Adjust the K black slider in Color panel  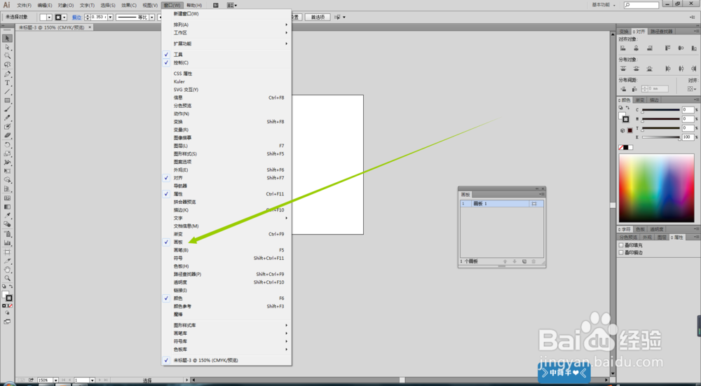pyautogui.click(x=661, y=137)
